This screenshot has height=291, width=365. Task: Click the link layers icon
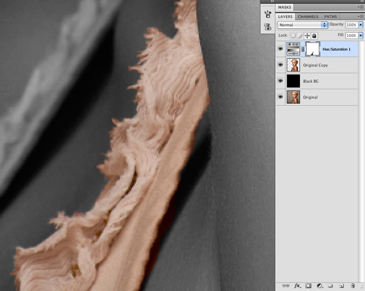click(x=286, y=286)
